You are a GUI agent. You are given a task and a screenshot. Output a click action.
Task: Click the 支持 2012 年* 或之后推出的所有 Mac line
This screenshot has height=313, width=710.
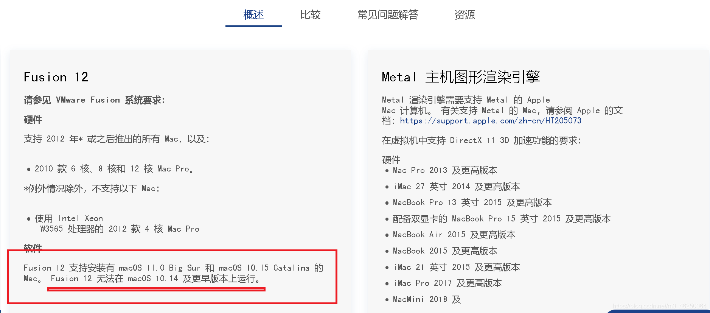click(x=117, y=139)
